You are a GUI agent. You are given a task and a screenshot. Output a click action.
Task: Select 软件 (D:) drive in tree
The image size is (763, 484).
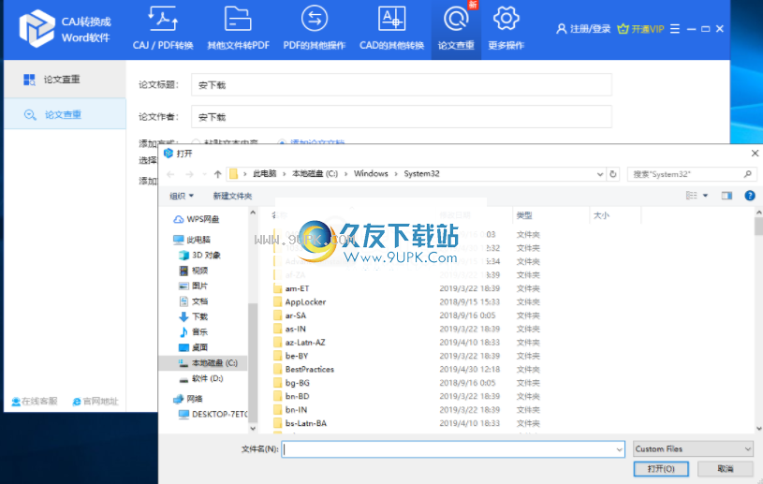(201, 378)
